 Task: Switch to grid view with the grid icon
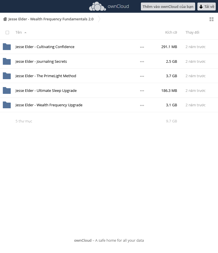212,19
